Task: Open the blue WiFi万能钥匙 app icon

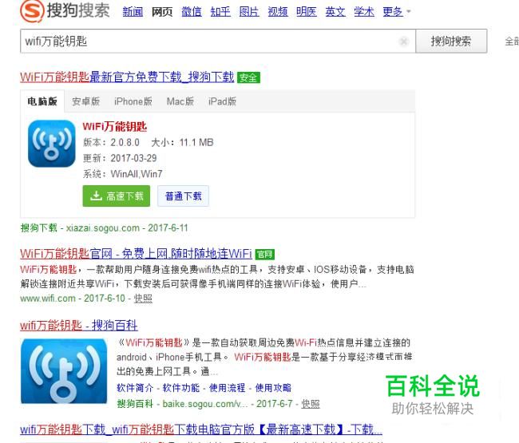Action: tap(52, 143)
